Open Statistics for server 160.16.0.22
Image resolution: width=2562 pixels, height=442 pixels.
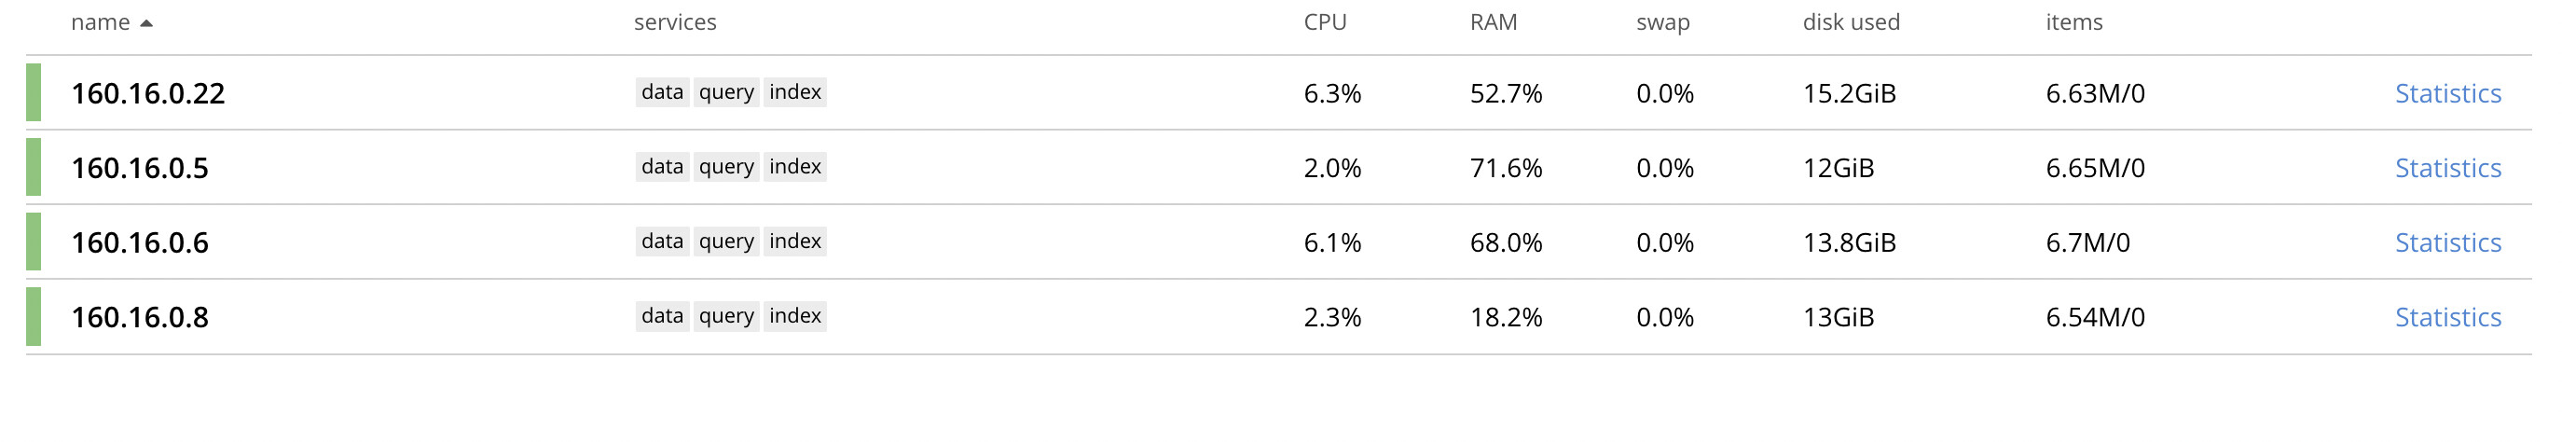pyautogui.click(x=2447, y=93)
